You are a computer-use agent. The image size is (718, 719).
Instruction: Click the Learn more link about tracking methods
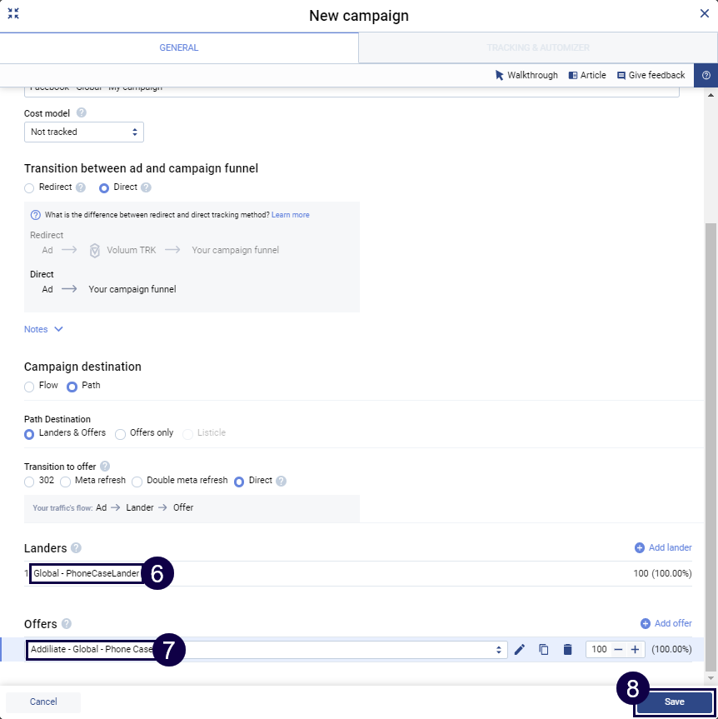290,214
